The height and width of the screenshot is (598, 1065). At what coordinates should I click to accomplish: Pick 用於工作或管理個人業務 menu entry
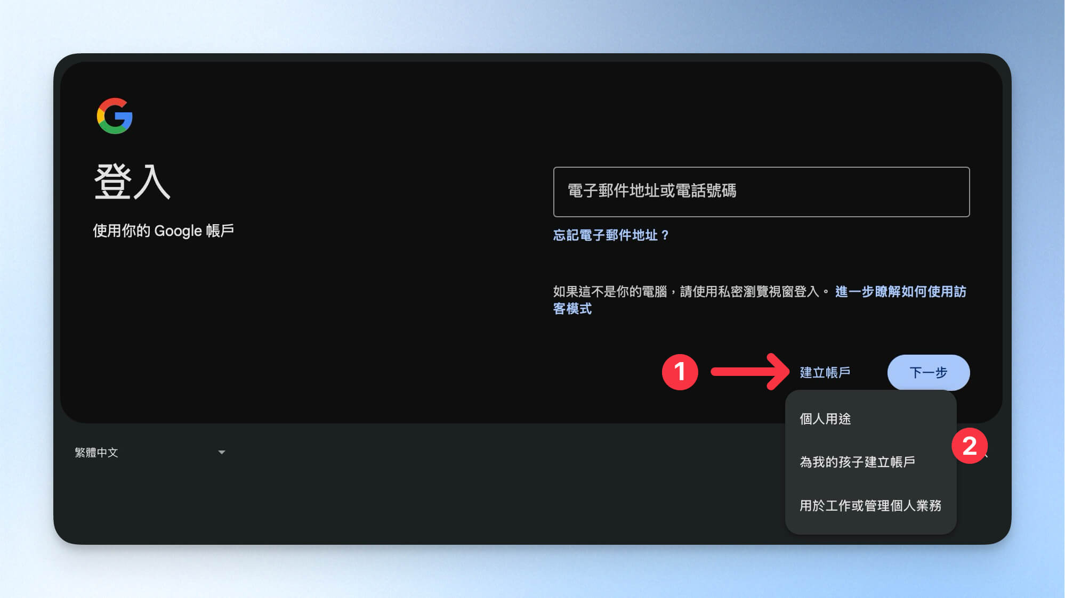pyautogui.click(x=870, y=505)
